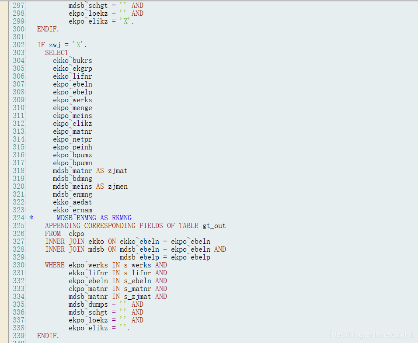Click ekpo~loekz on line 298
418x343 pixels.
tap(88, 13)
